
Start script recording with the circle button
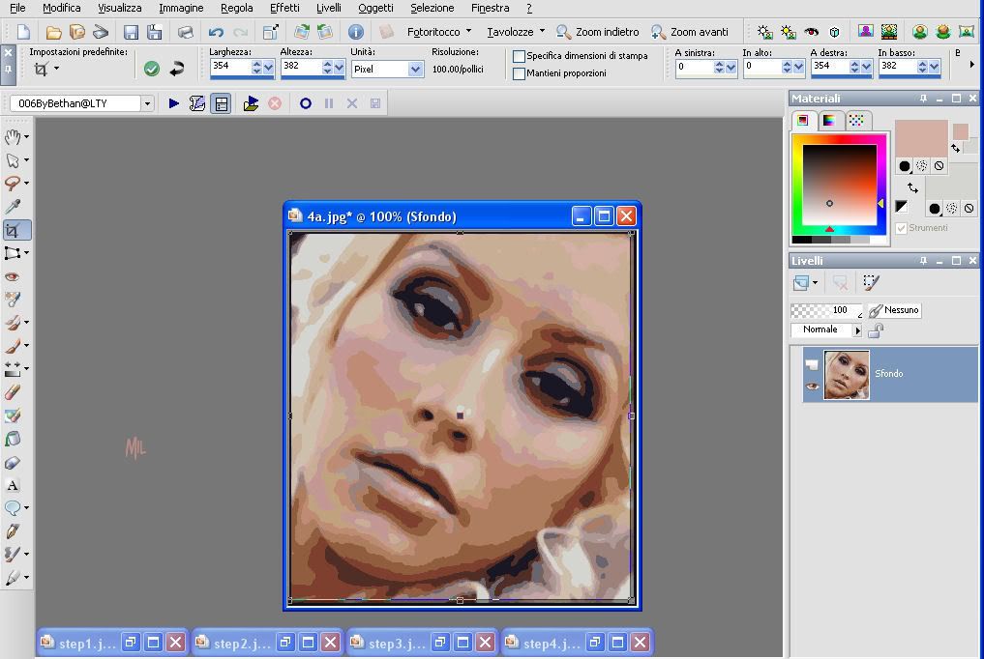pos(306,103)
